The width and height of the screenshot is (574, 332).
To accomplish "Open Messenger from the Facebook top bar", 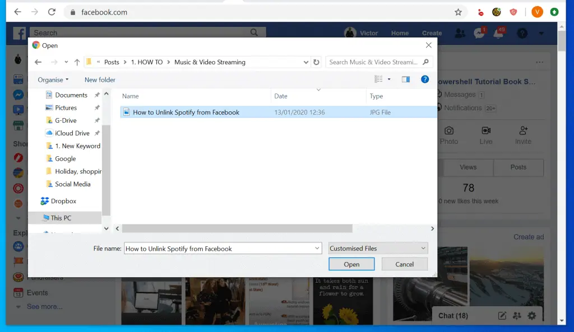I will [x=479, y=33].
